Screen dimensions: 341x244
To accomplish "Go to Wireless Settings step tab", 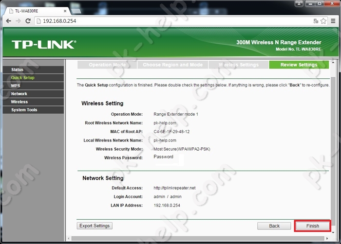I will (x=239, y=65).
